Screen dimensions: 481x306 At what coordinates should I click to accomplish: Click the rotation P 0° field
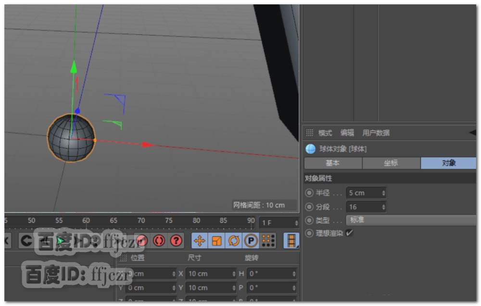(272, 288)
